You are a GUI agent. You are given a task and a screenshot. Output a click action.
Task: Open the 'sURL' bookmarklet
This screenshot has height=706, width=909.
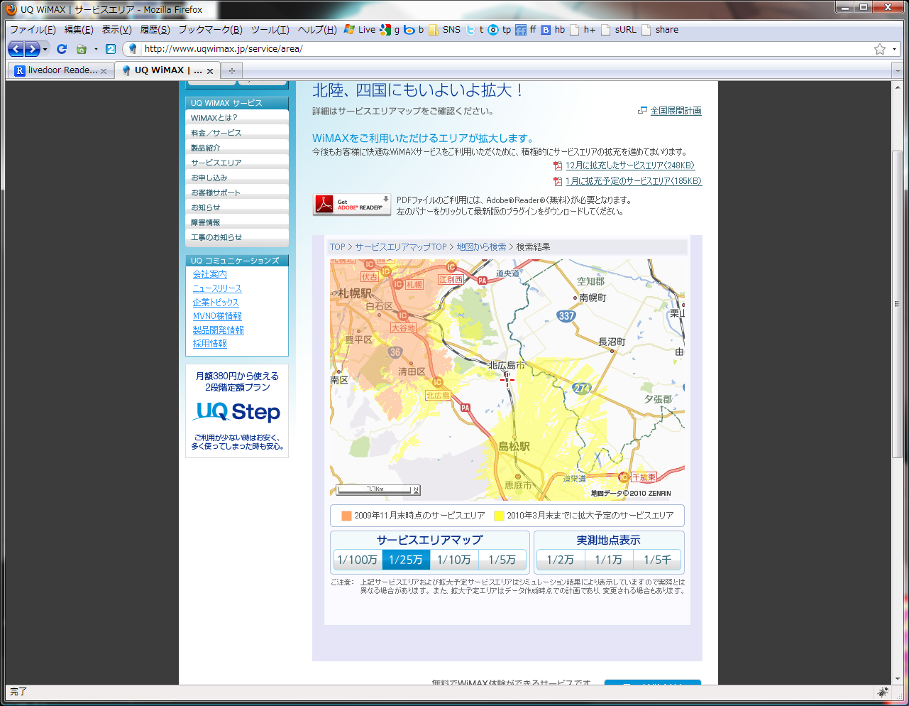[619, 29]
